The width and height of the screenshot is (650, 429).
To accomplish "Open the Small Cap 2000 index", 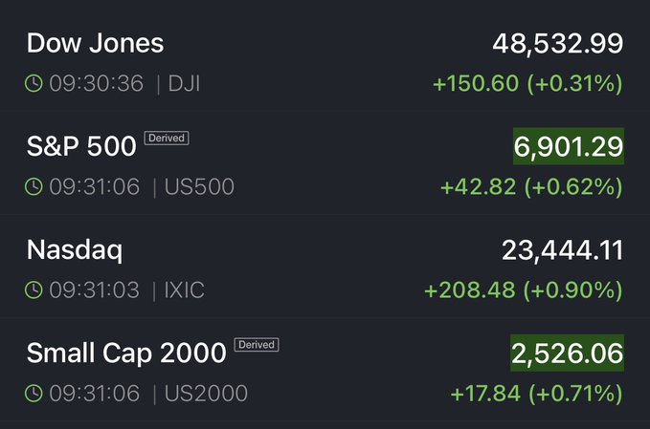I will (x=126, y=354).
